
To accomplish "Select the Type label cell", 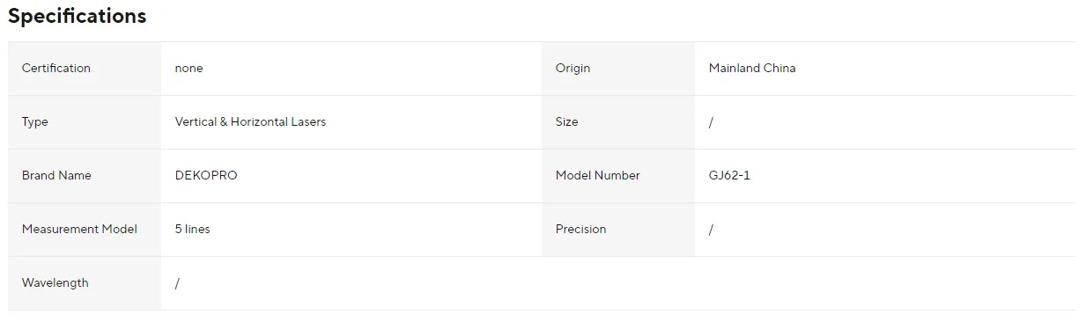I will [85, 122].
